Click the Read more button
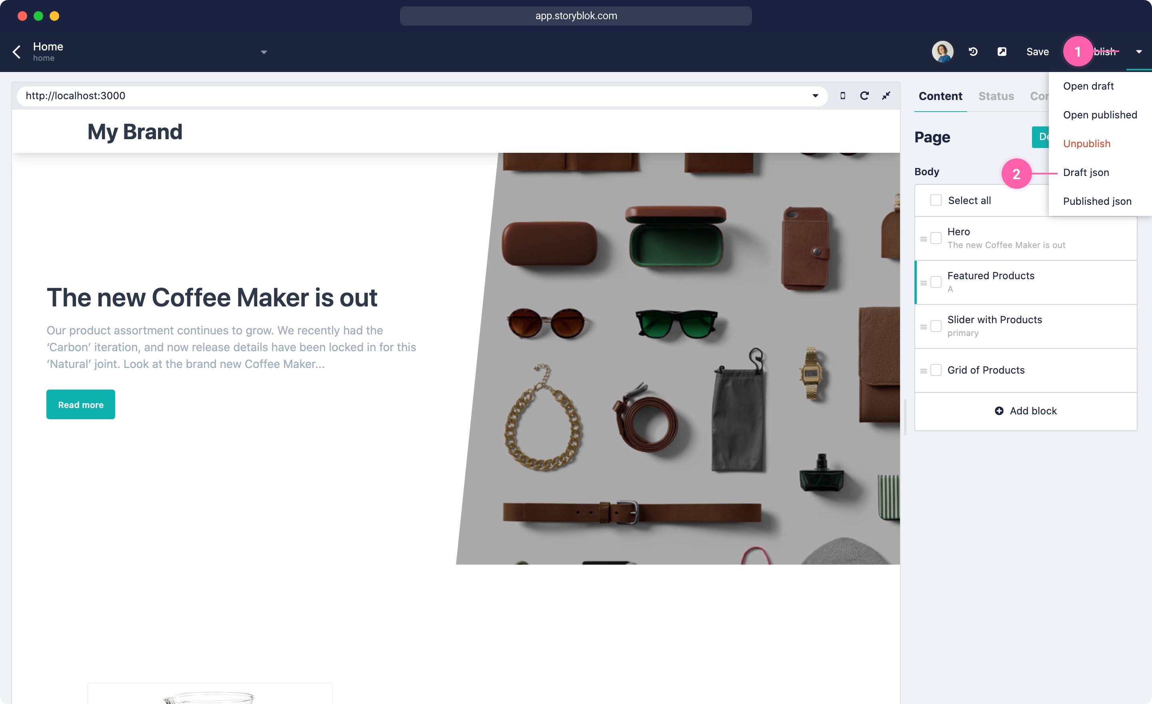Image resolution: width=1152 pixels, height=704 pixels. click(80, 404)
